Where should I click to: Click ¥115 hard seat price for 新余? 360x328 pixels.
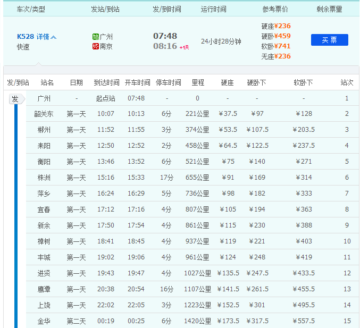pyautogui.click(x=228, y=225)
